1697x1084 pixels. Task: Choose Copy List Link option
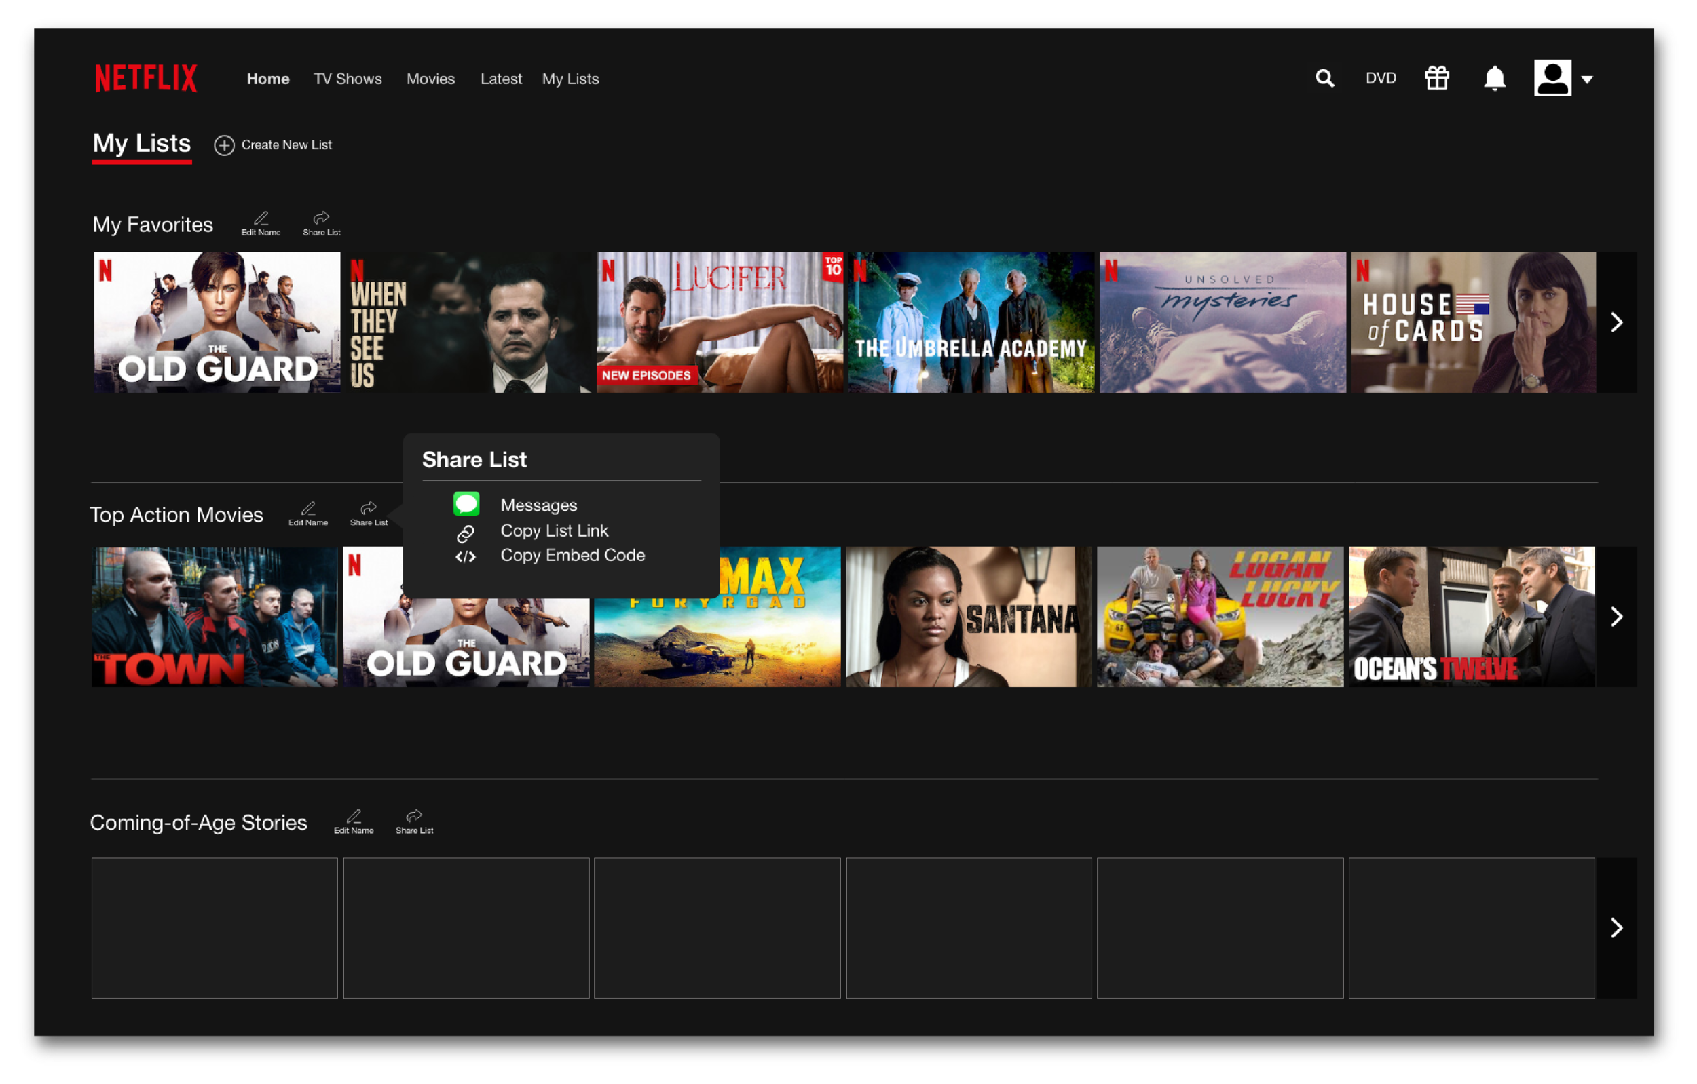tap(554, 530)
